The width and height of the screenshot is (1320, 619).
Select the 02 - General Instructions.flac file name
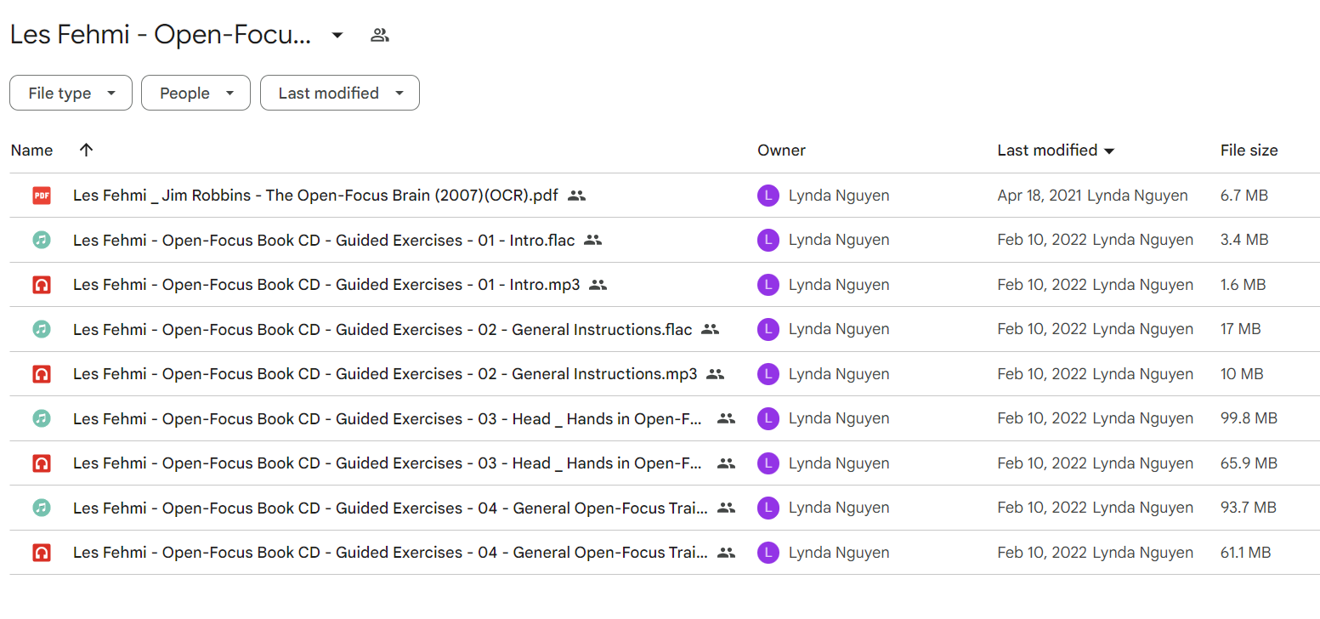[x=382, y=329]
